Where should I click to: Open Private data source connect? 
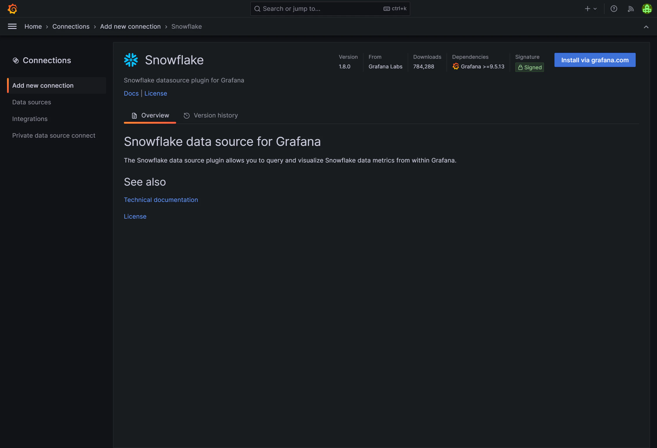click(54, 136)
